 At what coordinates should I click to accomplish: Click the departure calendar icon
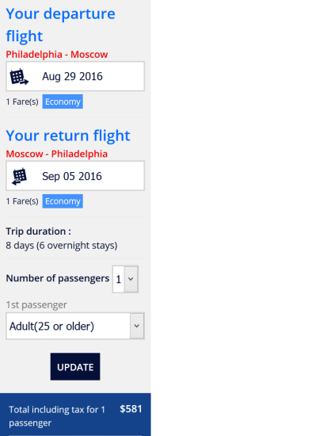point(19,76)
